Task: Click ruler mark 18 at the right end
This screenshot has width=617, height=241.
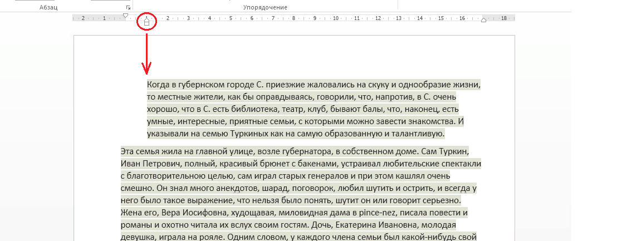Action: pos(503,18)
